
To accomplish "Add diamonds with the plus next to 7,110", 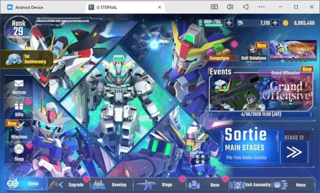I will (275, 23).
